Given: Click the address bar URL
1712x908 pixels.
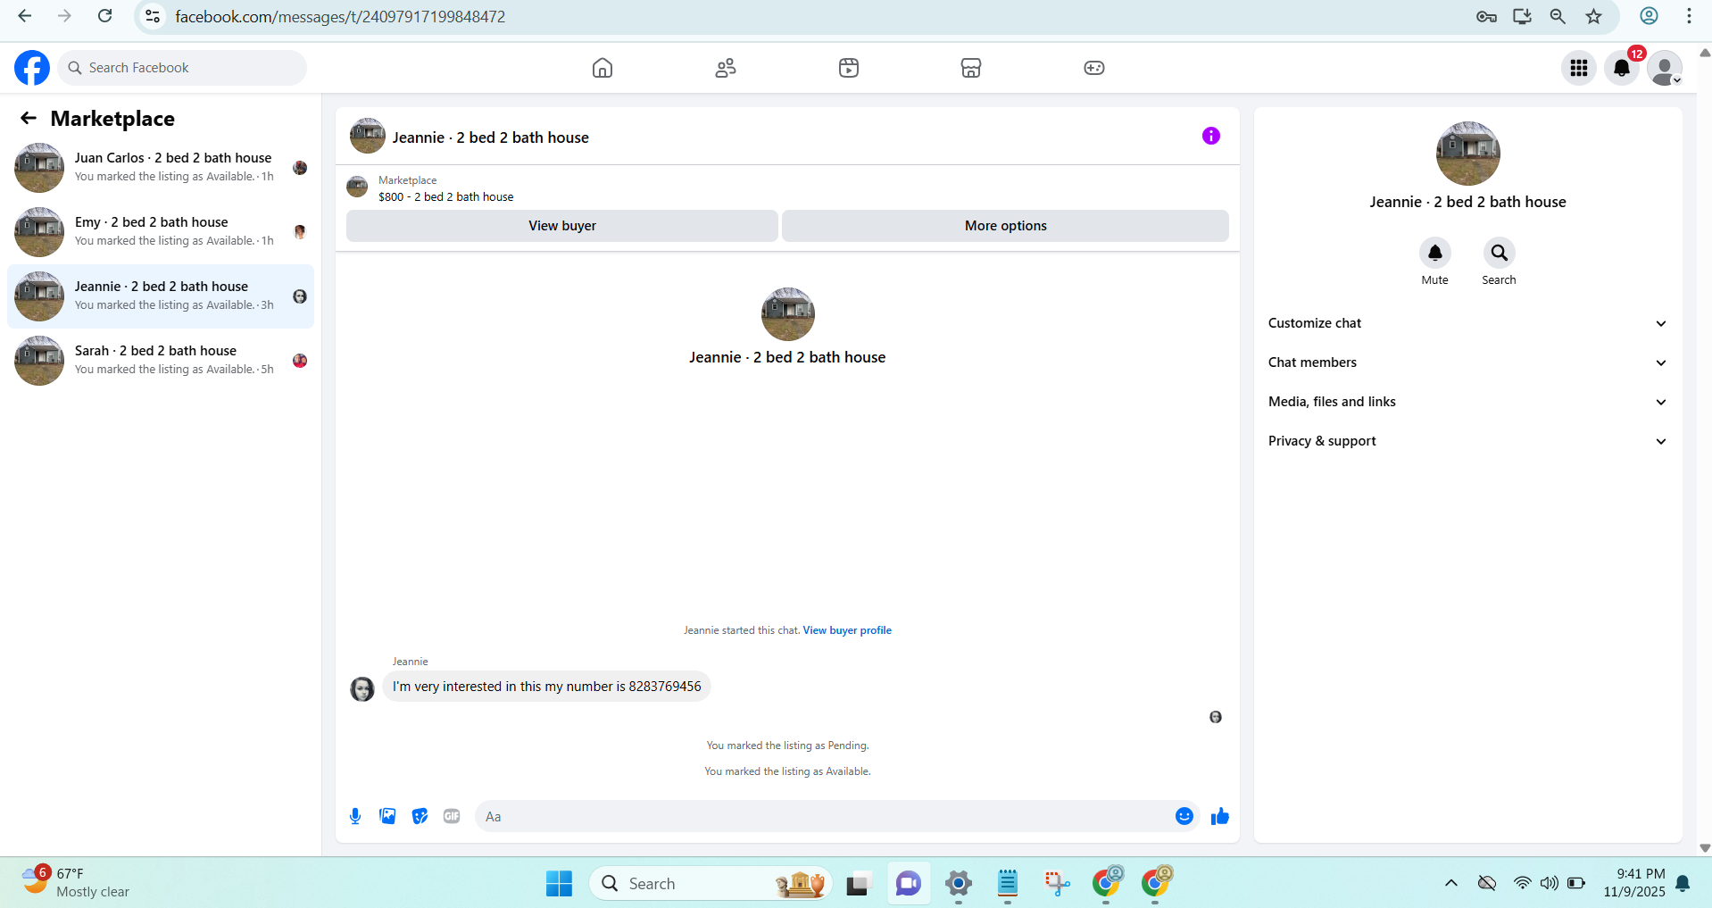Looking at the screenshot, I should 340,17.
